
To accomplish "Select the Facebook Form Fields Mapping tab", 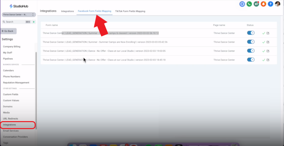I will [x=95, y=11].
